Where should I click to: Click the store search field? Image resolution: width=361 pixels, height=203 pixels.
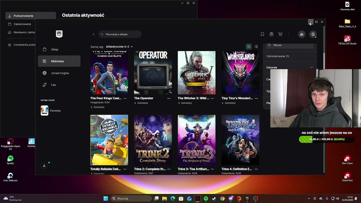[120, 34]
